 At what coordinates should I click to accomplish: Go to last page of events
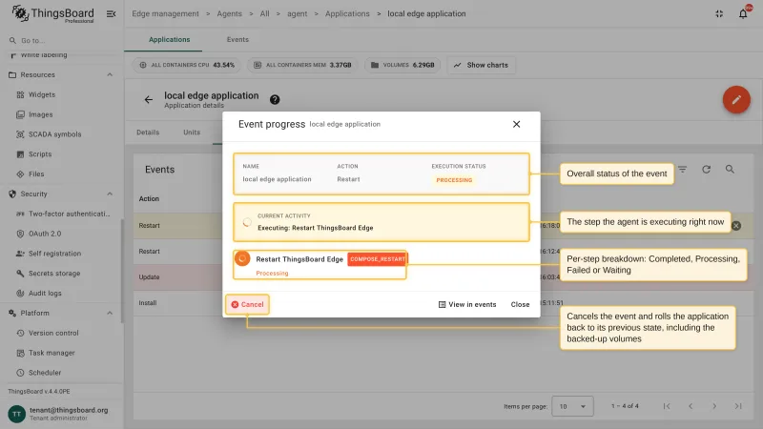738,406
